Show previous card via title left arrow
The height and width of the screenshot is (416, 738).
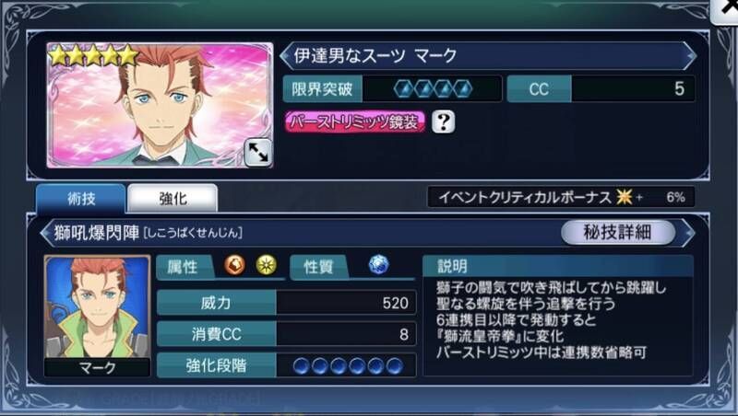pos(285,56)
